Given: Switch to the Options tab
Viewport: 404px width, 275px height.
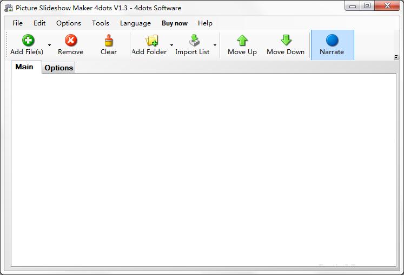Looking at the screenshot, I should (x=59, y=68).
